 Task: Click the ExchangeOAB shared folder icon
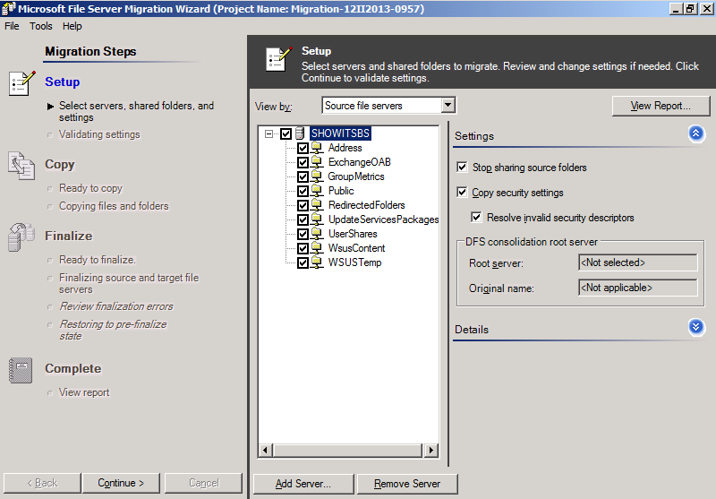tap(317, 162)
